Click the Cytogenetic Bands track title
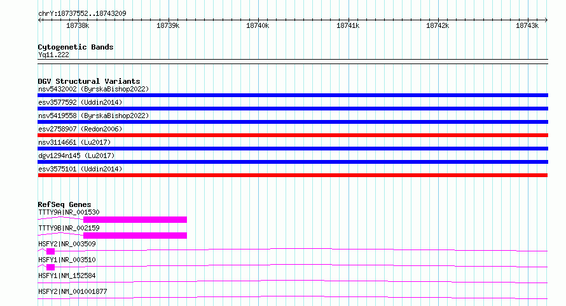The height and width of the screenshot is (306, 566). (x=76, y=47)
